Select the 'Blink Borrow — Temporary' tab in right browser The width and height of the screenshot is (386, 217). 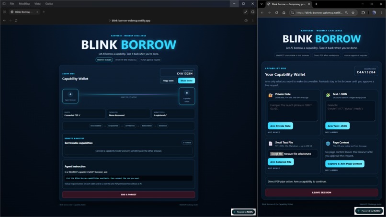[x=288, y=4]
